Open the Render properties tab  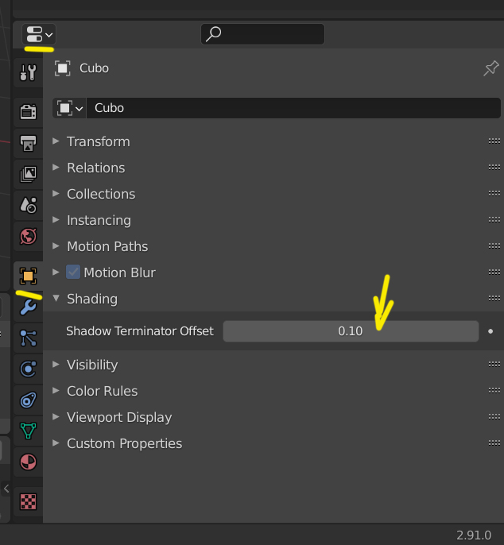coord(29,111)
